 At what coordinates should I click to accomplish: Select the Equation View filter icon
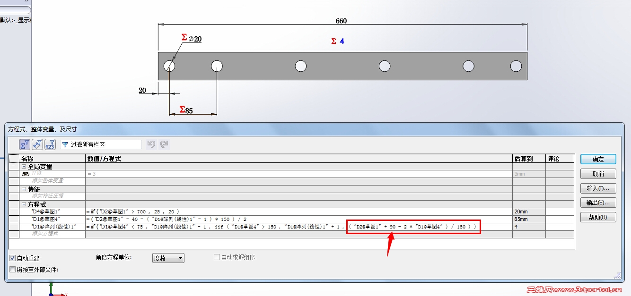24,144
